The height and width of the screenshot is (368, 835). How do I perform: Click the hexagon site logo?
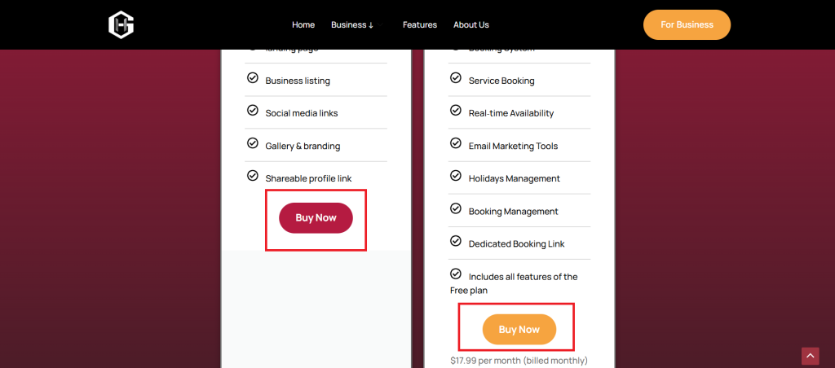click(121, 24)
